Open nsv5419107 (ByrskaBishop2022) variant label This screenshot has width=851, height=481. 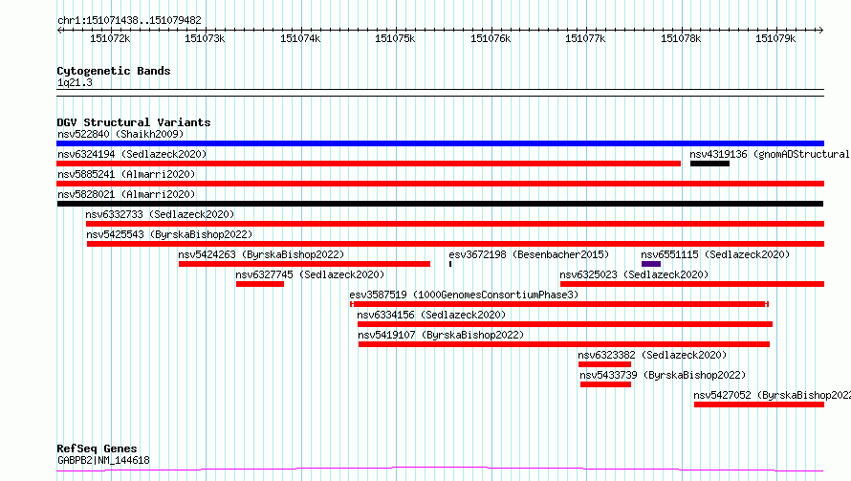(x=441, y=335)
